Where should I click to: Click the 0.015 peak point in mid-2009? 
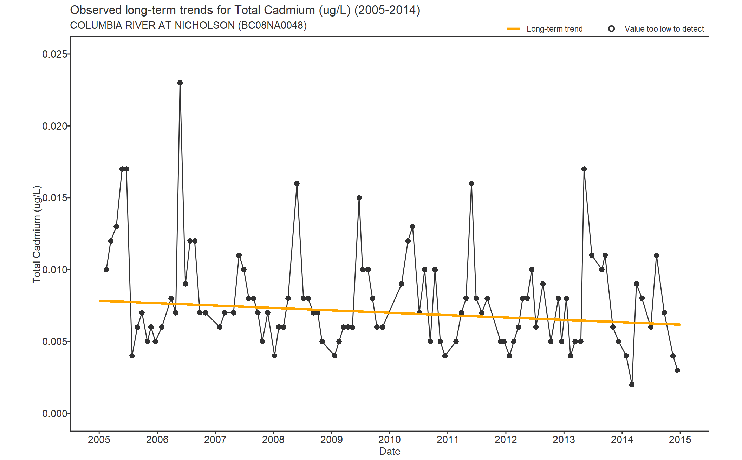tap(359, 198)
